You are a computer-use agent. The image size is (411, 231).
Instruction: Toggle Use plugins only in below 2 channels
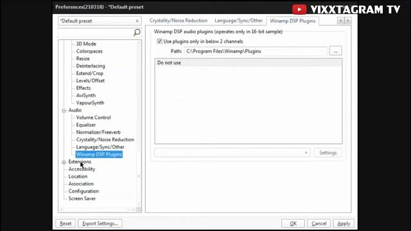tap(159, 41)
